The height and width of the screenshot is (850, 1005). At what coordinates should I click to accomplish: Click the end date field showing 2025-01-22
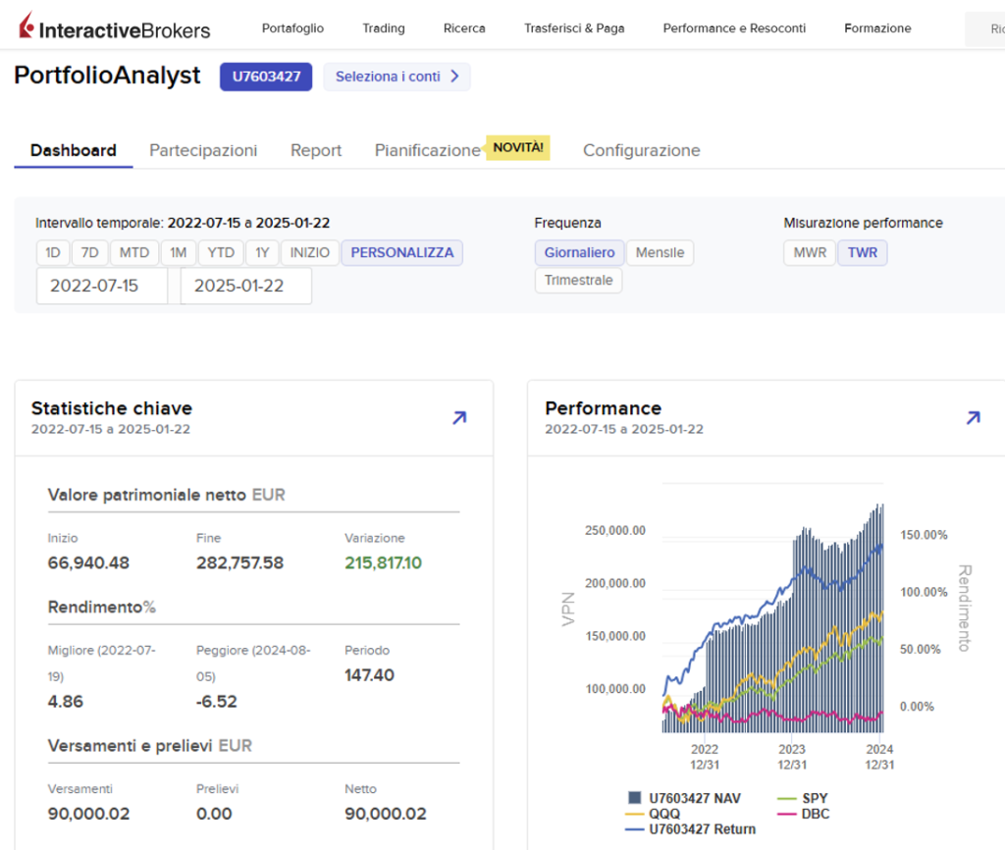click(245, 286)
